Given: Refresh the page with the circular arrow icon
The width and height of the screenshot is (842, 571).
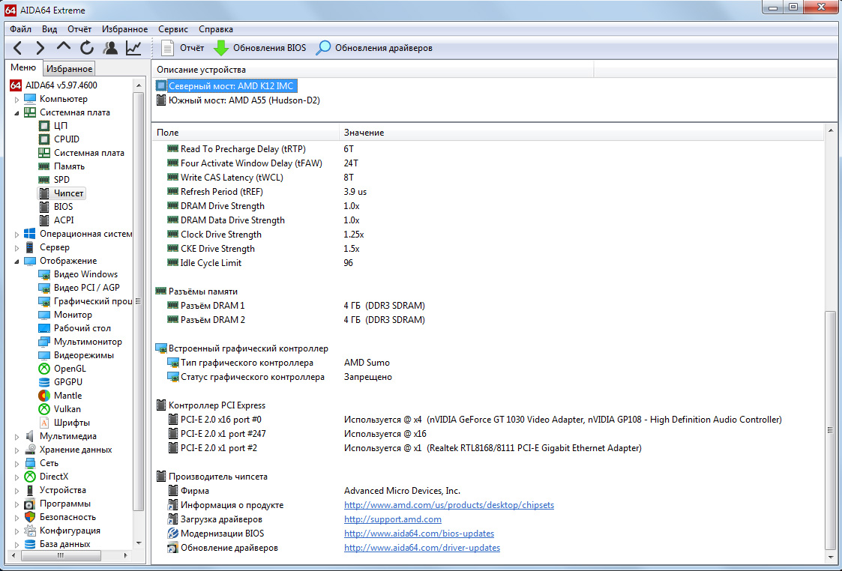Looking at the screenshot, I should point(86,48).
